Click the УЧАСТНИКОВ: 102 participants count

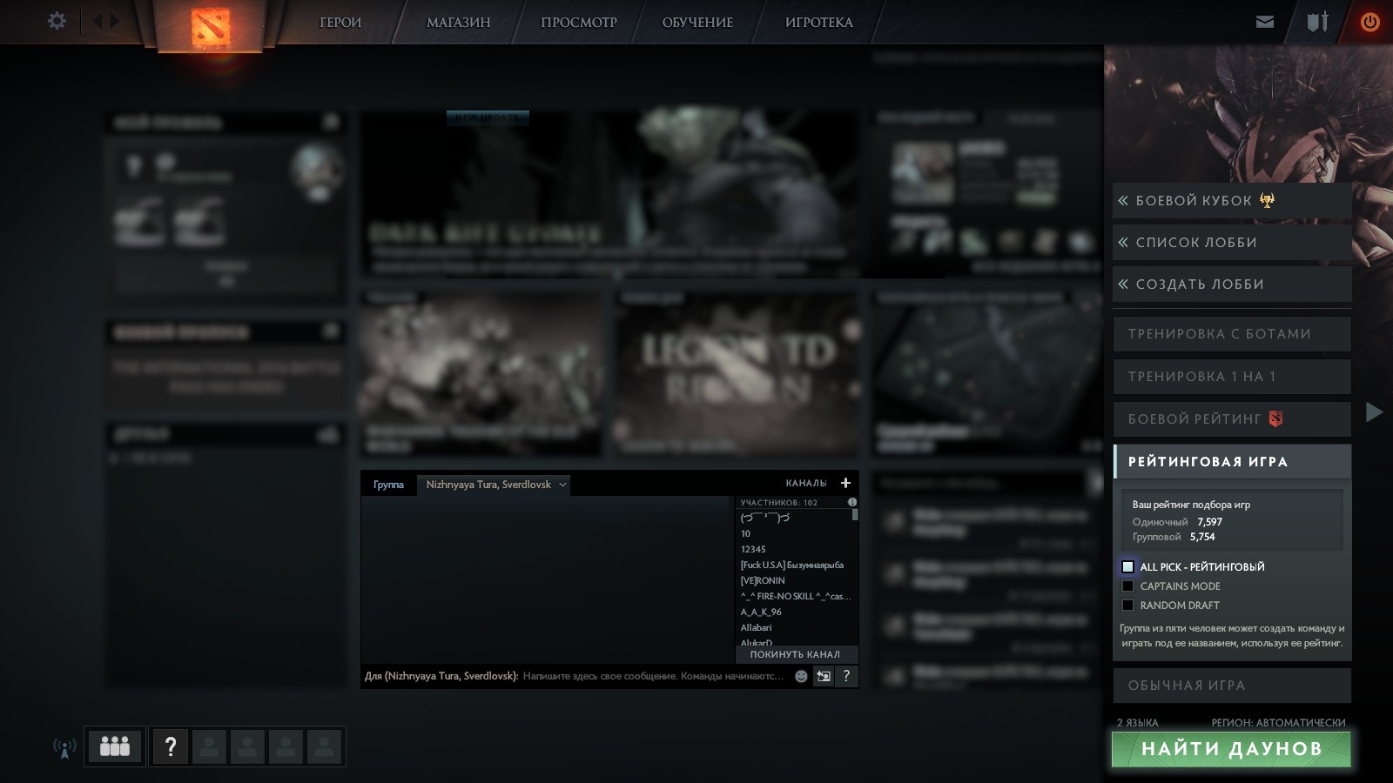pyautogui.click(x=779, y=503)
